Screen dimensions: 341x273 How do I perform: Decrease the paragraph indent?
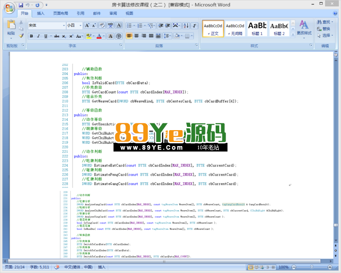[161, 25]
